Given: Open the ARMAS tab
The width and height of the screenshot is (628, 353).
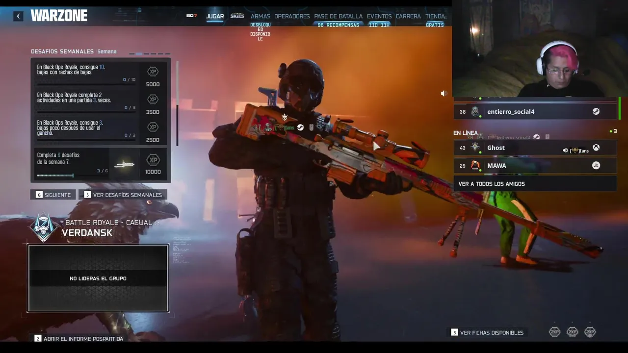Looking at the screenshot, I should tap(261, 16).
